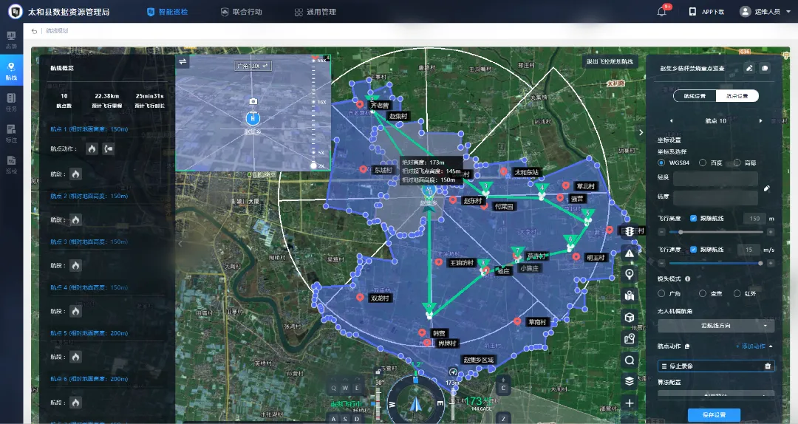Switch to the 航线设置 tab

[695, 96]
